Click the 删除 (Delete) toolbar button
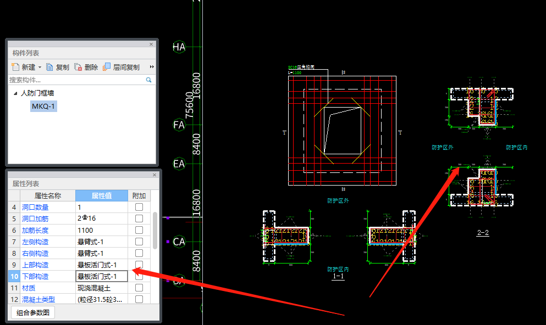Image resolution: width=546 pixels, height=325 pixels. 86,67
